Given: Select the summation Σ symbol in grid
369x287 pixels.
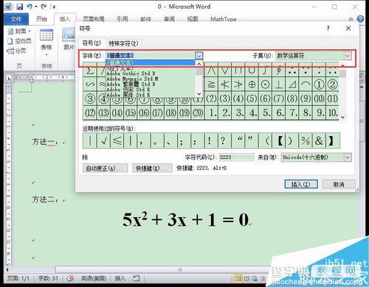Looking at the screenshot, I should (x=90, y=71).
